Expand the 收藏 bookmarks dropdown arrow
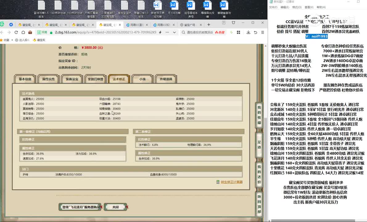Screen dimensions: 367x222 coord(12,40)
